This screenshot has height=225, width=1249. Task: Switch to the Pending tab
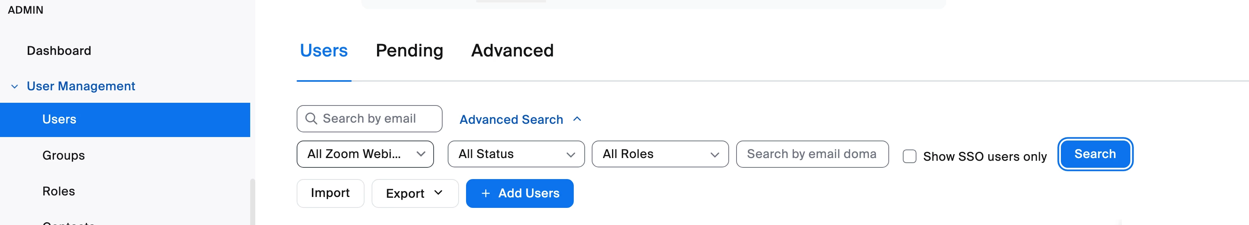coord(409,51)
